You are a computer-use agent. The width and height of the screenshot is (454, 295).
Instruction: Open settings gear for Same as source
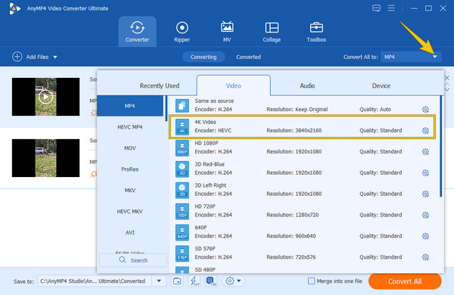click(425, 110)
